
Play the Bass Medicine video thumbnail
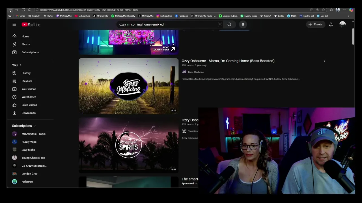click(x=129, y=86)
